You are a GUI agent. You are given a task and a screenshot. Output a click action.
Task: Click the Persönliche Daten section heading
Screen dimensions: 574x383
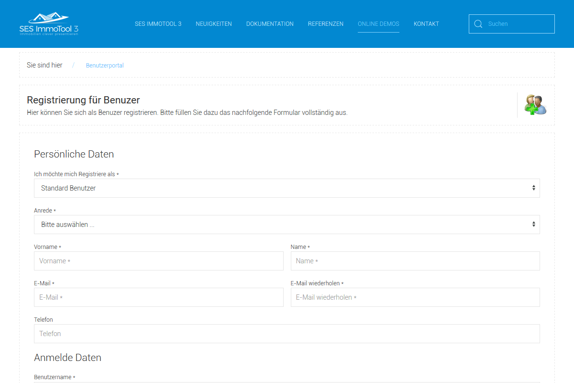(x=74, y=154)
